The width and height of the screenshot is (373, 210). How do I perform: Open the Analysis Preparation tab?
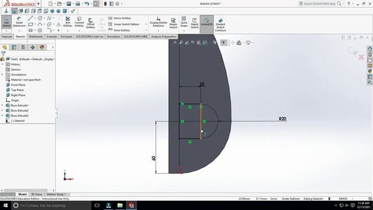164,36
